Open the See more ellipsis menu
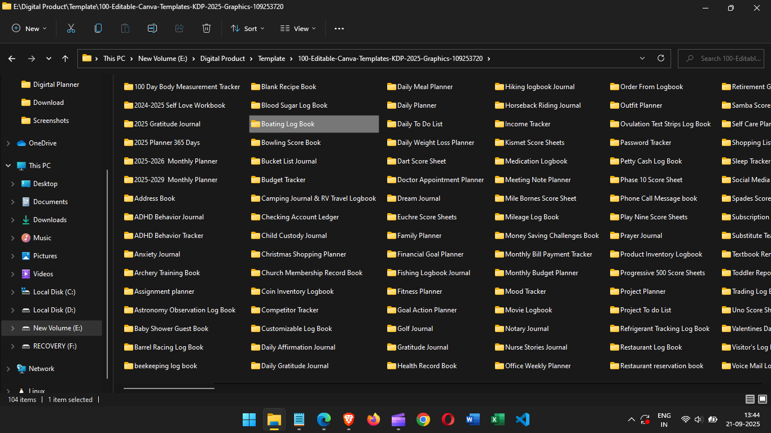 coord(339,28)
